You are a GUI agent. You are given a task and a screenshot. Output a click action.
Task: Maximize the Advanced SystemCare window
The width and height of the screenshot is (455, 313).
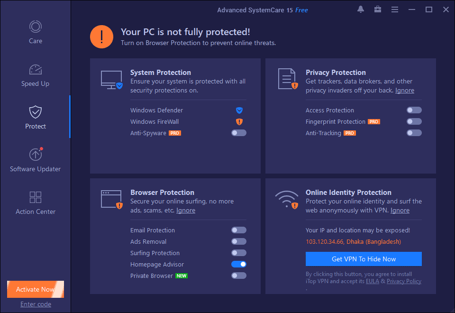[x=429, y=9]
